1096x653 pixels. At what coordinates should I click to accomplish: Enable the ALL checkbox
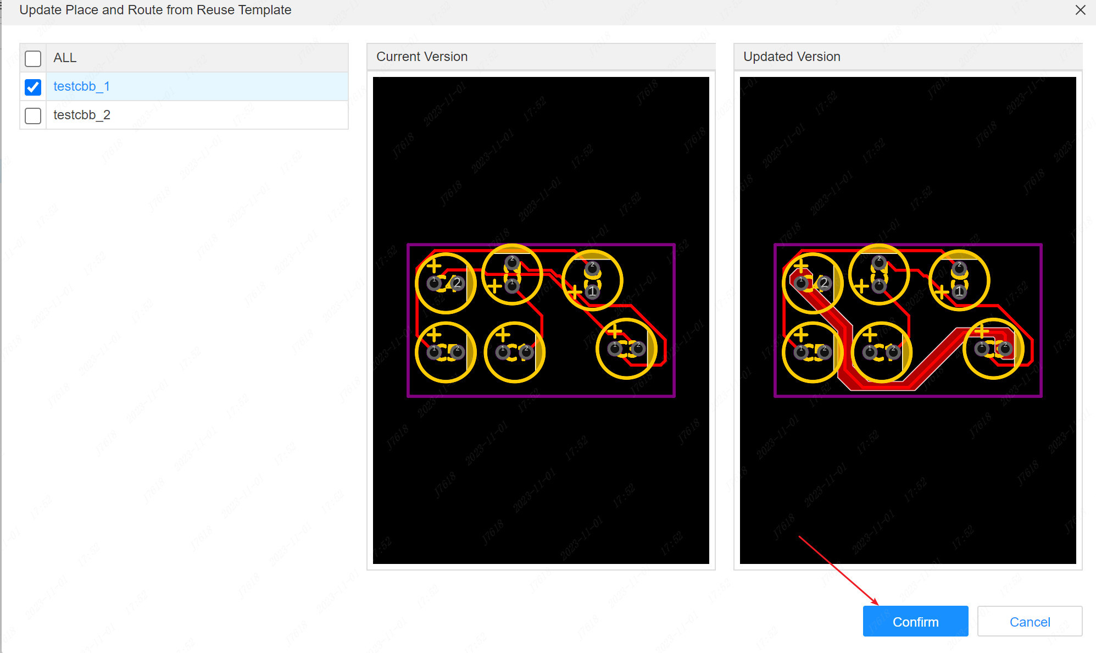click(x=32, y=58)
